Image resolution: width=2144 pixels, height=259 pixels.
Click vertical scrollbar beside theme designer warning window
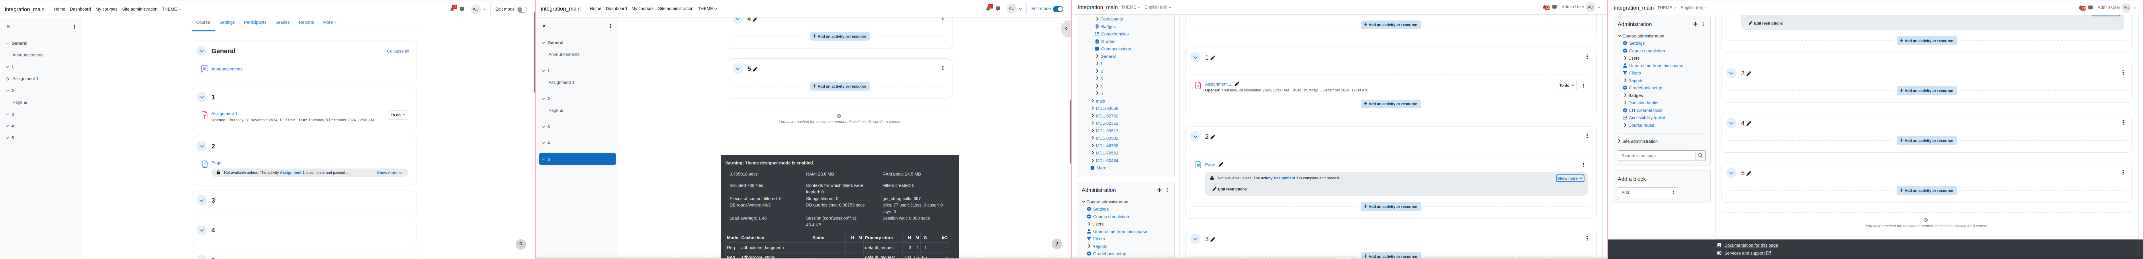coord(1070,132)
